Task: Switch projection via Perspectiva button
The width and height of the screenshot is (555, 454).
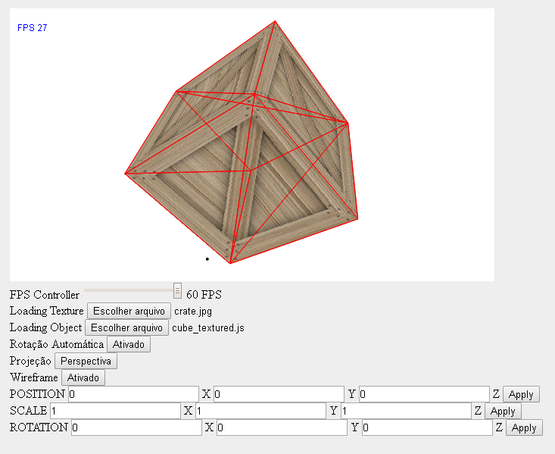Action: 86,361
